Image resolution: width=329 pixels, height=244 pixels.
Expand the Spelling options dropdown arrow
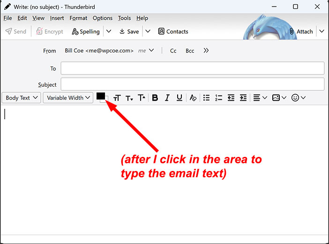point(109,31)
